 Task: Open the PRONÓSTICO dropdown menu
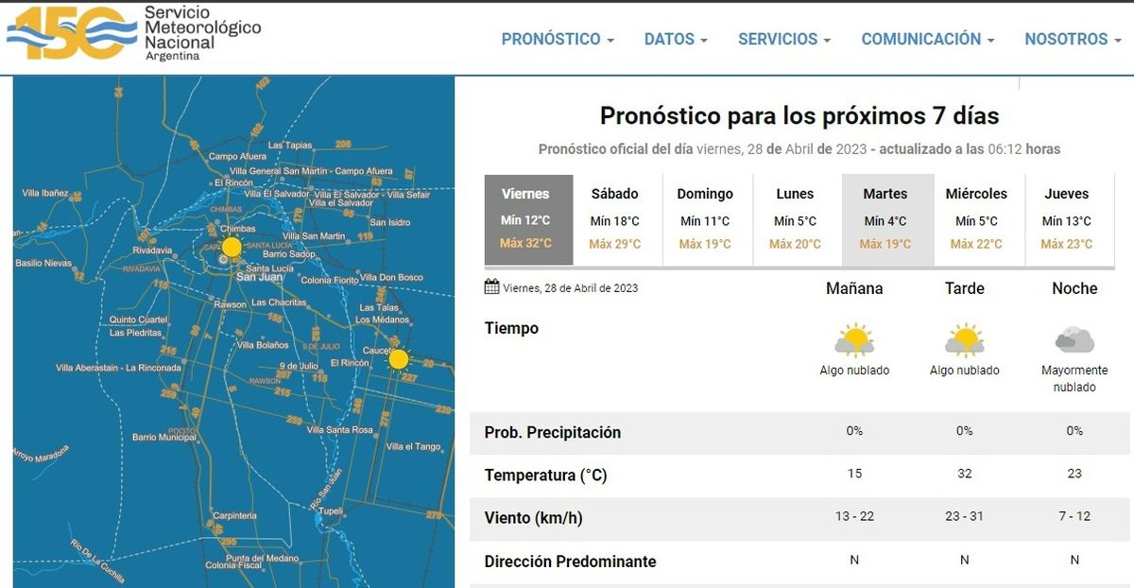click(558, 39)
